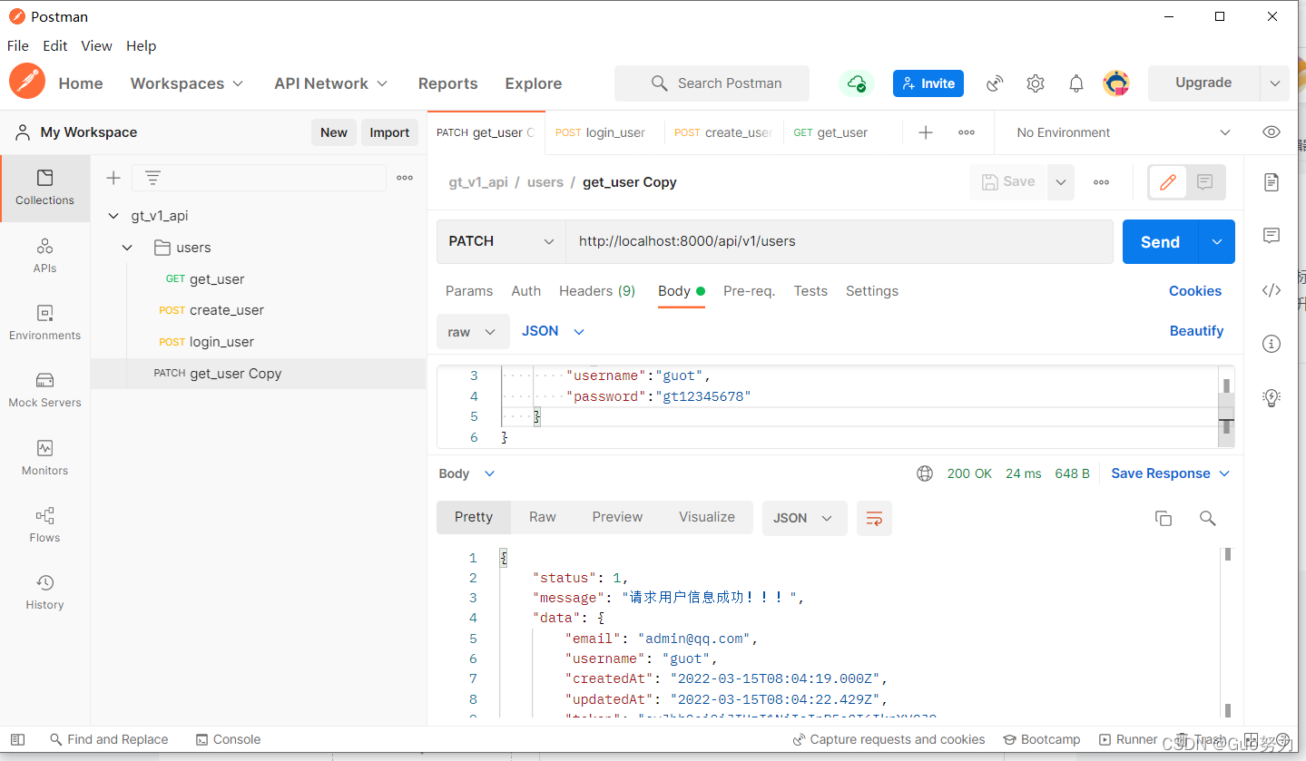Open JSON body format dropdown
1306x761 pixels.
click(553, 331)
